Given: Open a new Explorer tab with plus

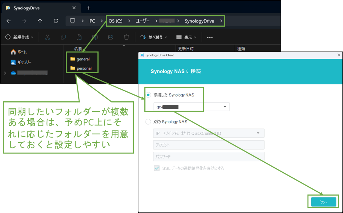Looking at the screenshot, I should (89, 8).
